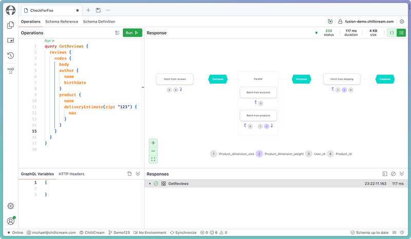Click the inline Run link above query
The width and height of the screenshot is (411, 239).
[x=49, y=41]
